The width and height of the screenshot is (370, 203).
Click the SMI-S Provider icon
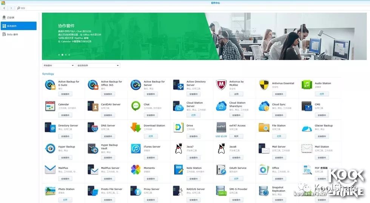(221, 191)
